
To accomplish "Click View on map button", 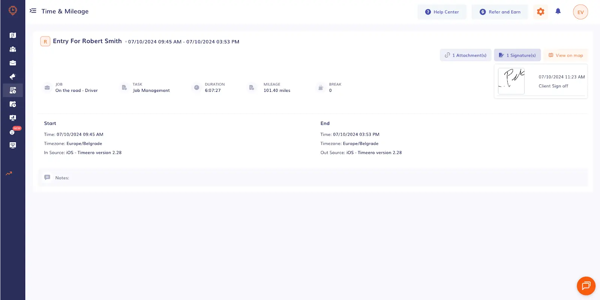I will pos(565,55).
